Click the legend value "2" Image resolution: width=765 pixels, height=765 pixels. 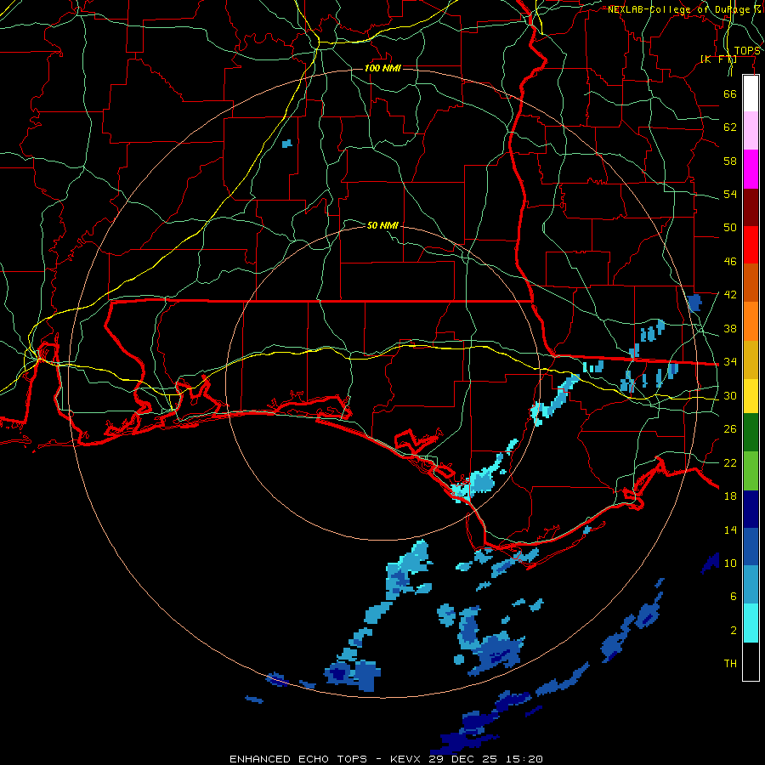pos(734,631)
